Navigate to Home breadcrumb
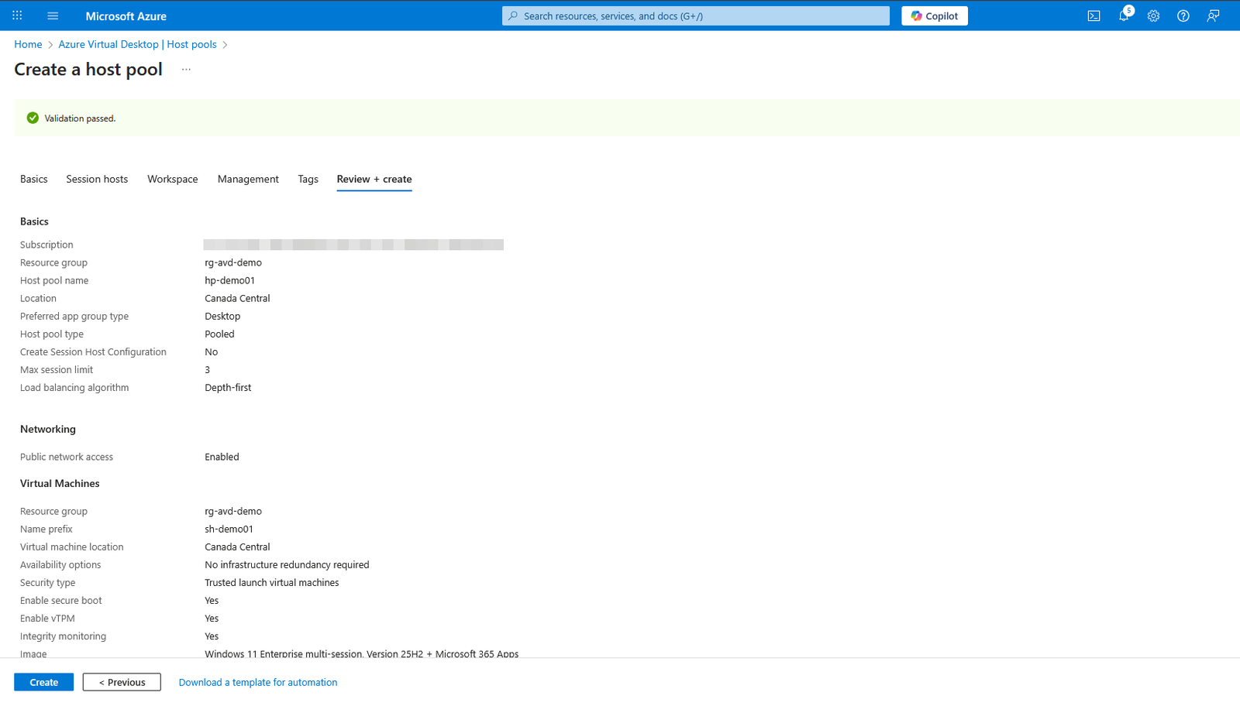 point(28,44)
